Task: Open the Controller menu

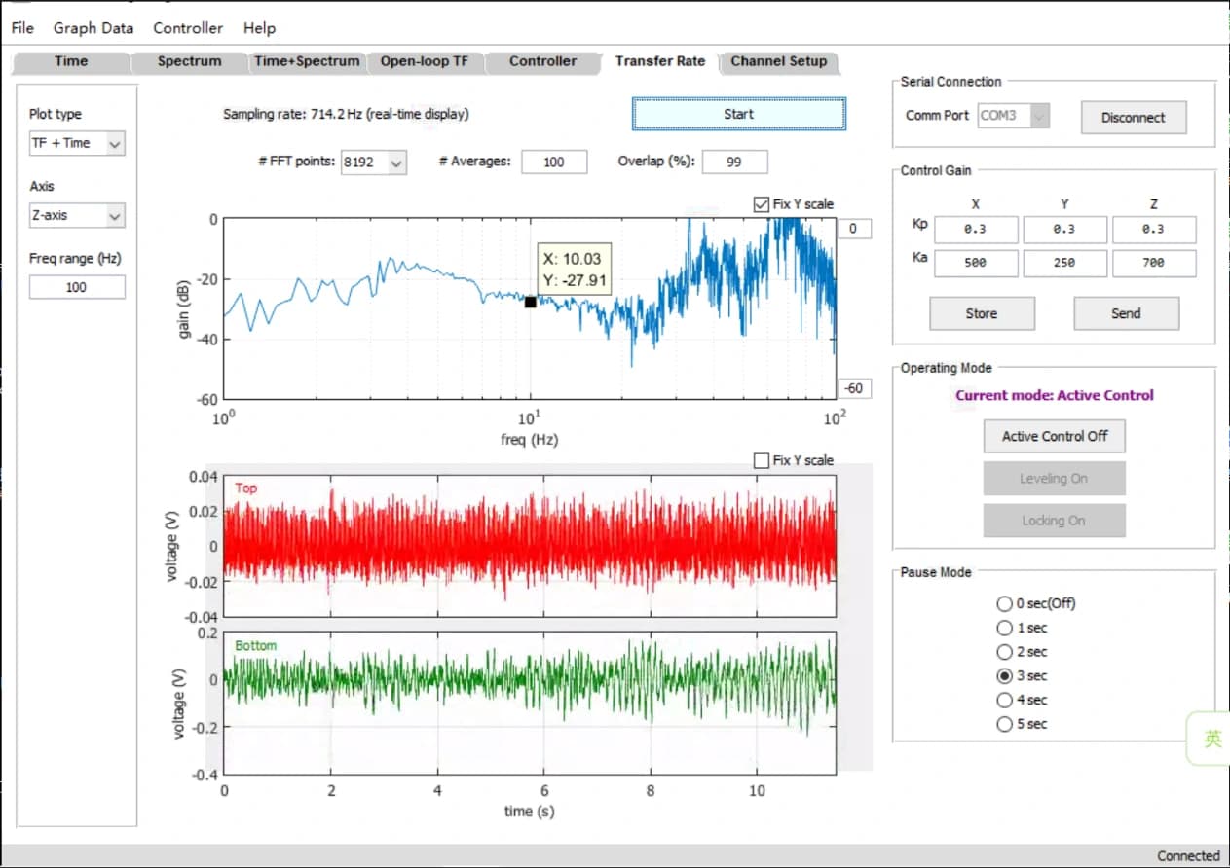Action: click(188, 28)
